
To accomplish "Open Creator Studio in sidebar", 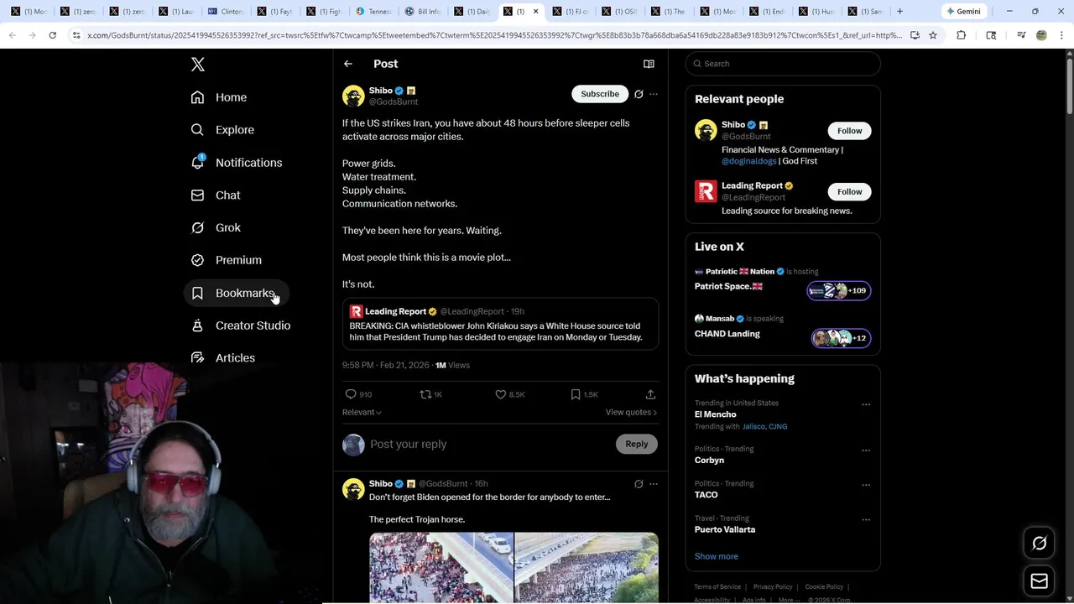I will click(241, 325).
